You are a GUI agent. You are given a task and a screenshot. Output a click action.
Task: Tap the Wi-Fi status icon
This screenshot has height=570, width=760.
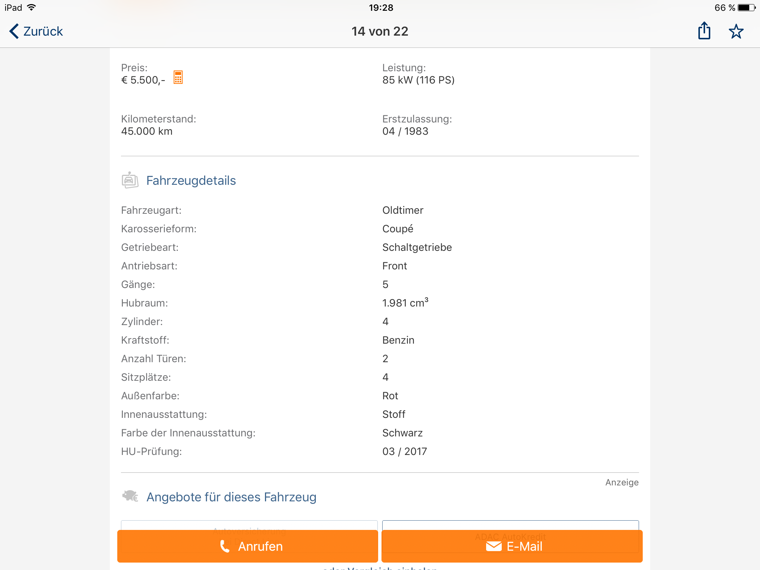(32, 7)
